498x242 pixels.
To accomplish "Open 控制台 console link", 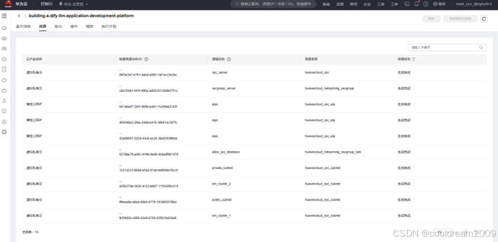I will pos(47,4).
